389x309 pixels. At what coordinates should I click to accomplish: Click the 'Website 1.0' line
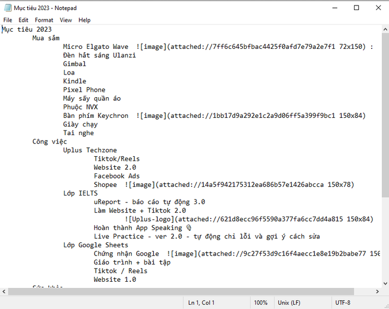[x=115, y=280]
